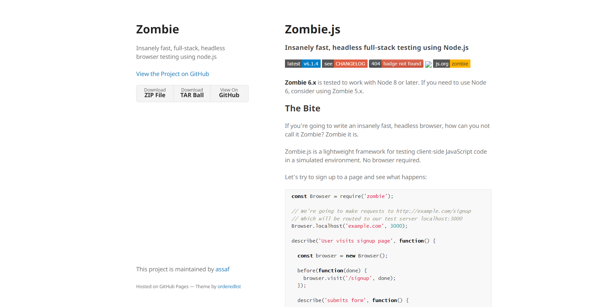Click the latest v6.1.4 version badge
Image resolution: width=601 pixels, height=307 pixels.
tap(302, 63)
